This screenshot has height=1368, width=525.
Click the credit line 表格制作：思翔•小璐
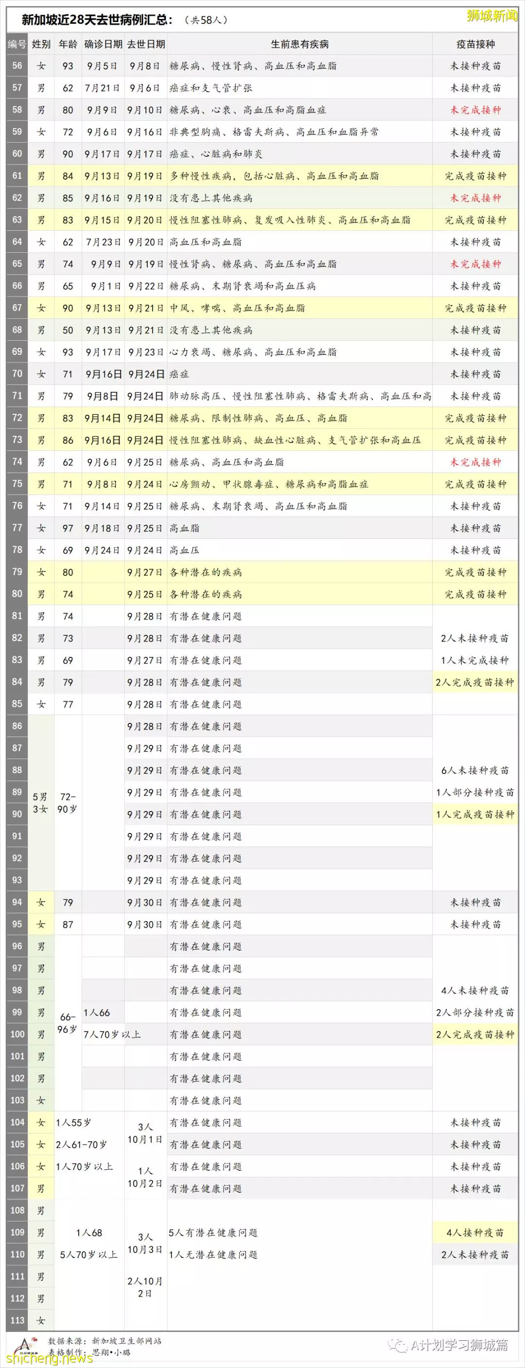pyautogui.click(x=89, y=1352)
